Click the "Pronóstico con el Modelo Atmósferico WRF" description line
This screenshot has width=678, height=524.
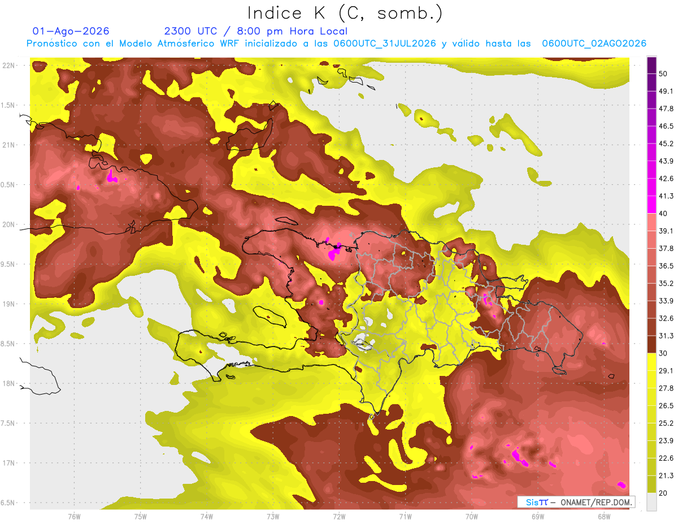(x=336, y=44)
